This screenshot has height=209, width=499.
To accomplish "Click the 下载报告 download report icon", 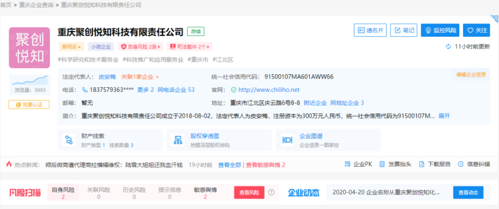I will tap(422, 164).
